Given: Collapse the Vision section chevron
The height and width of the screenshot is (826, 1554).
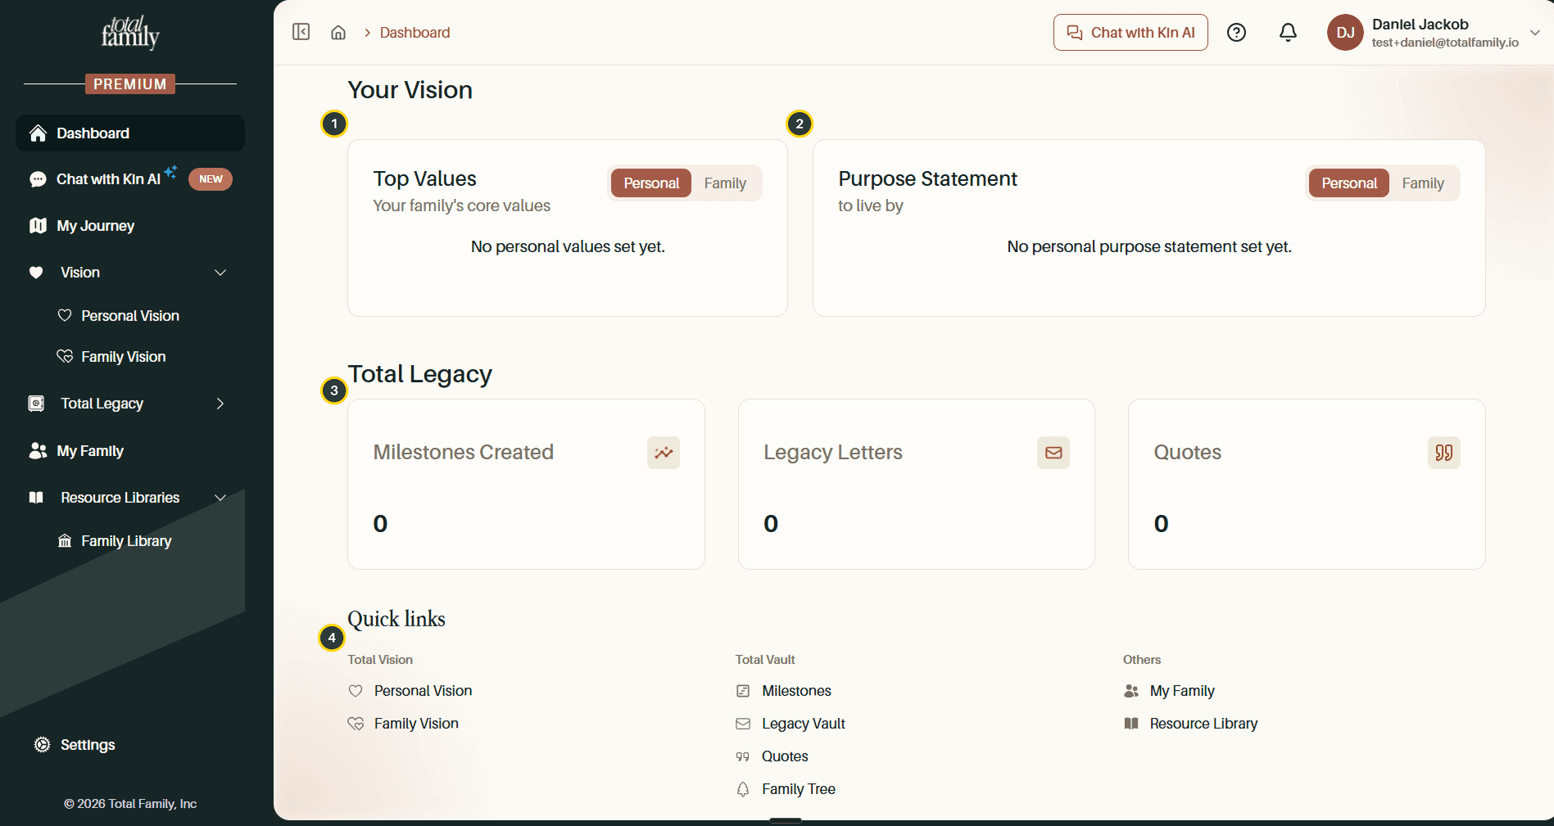Looking at the screenshot, I should pos(220,273).
